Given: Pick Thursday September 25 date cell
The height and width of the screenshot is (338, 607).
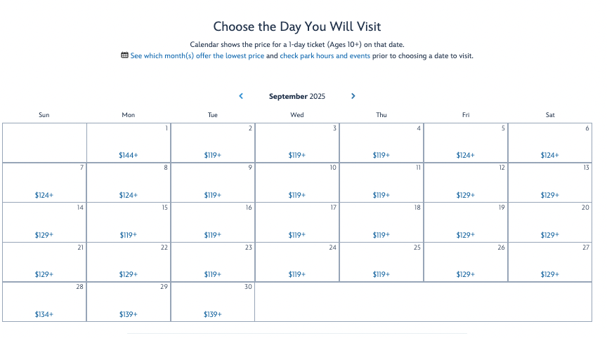Looking at the screenshot, I should click(381, 262).
